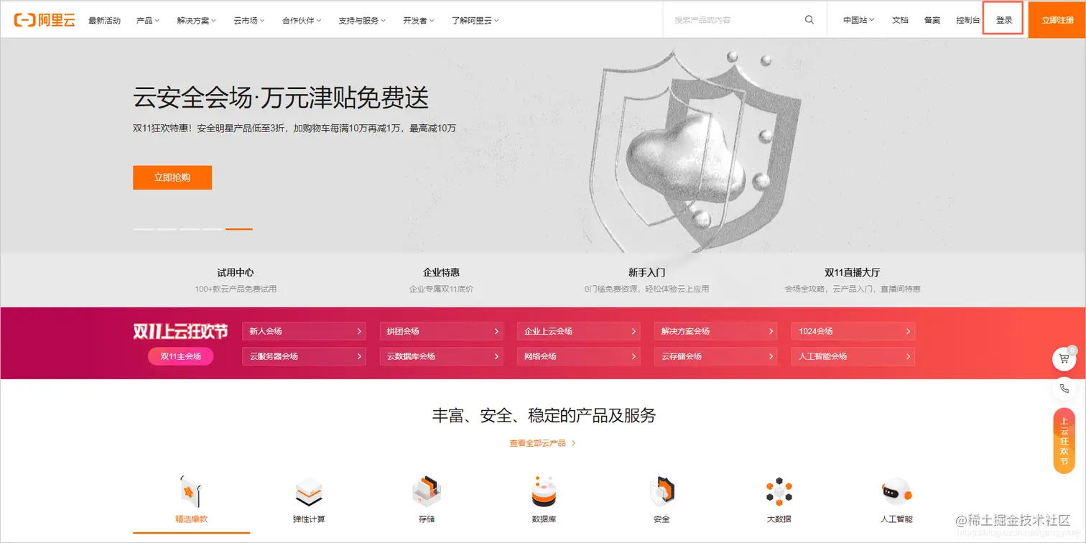Click the 立即抢购 button
Screen dimensions: 1086x543
[x=172, y=177]
